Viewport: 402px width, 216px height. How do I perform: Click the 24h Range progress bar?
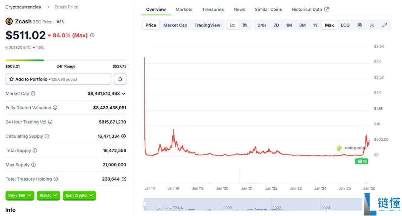pos(66,60)
